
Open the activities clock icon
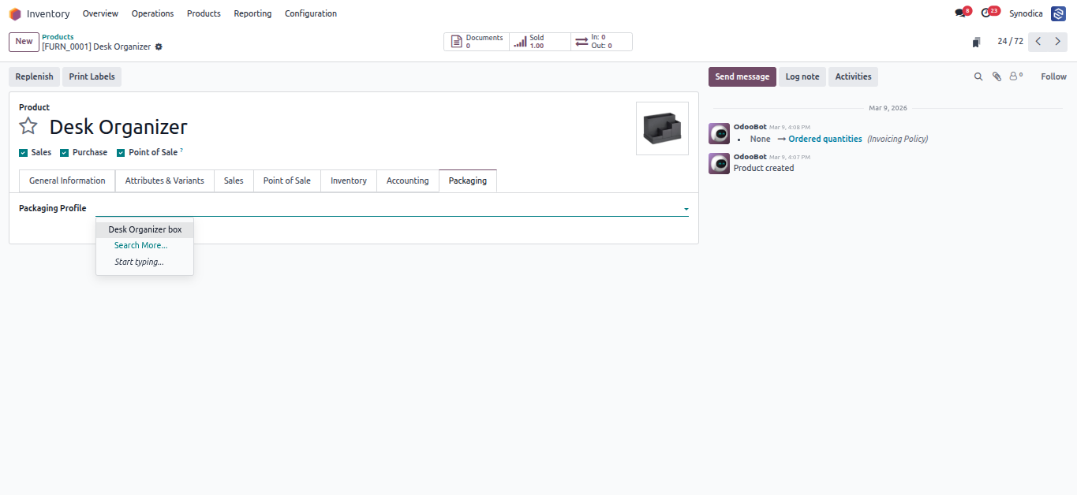coord(985,13)
